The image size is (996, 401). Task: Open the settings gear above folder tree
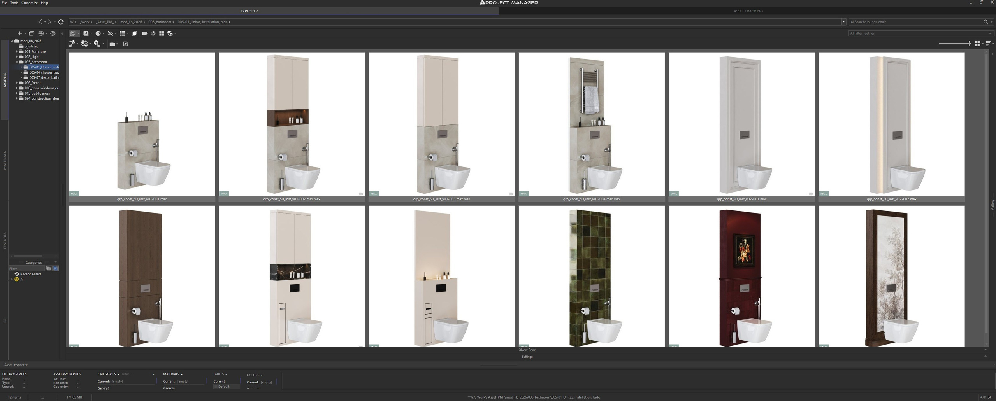coord(53,33)
